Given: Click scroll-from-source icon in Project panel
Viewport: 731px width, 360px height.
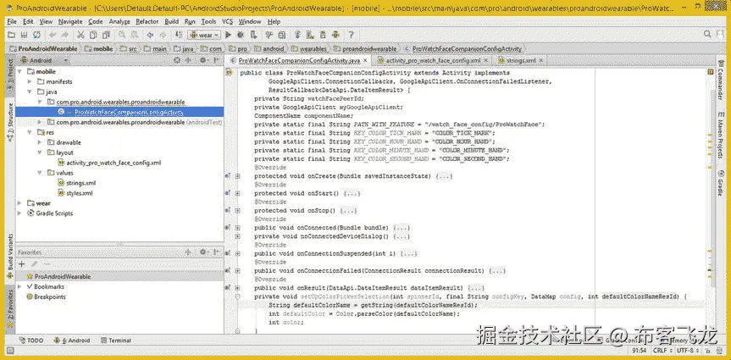Looking at the screenshot, I should [177, 60].
